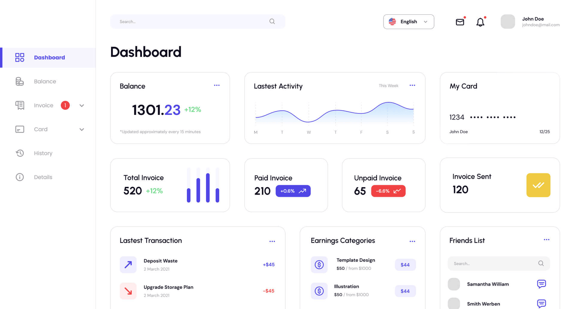Click the message icon beside Smith Werben
Screen dimensions: 575x309
[541, 303]
